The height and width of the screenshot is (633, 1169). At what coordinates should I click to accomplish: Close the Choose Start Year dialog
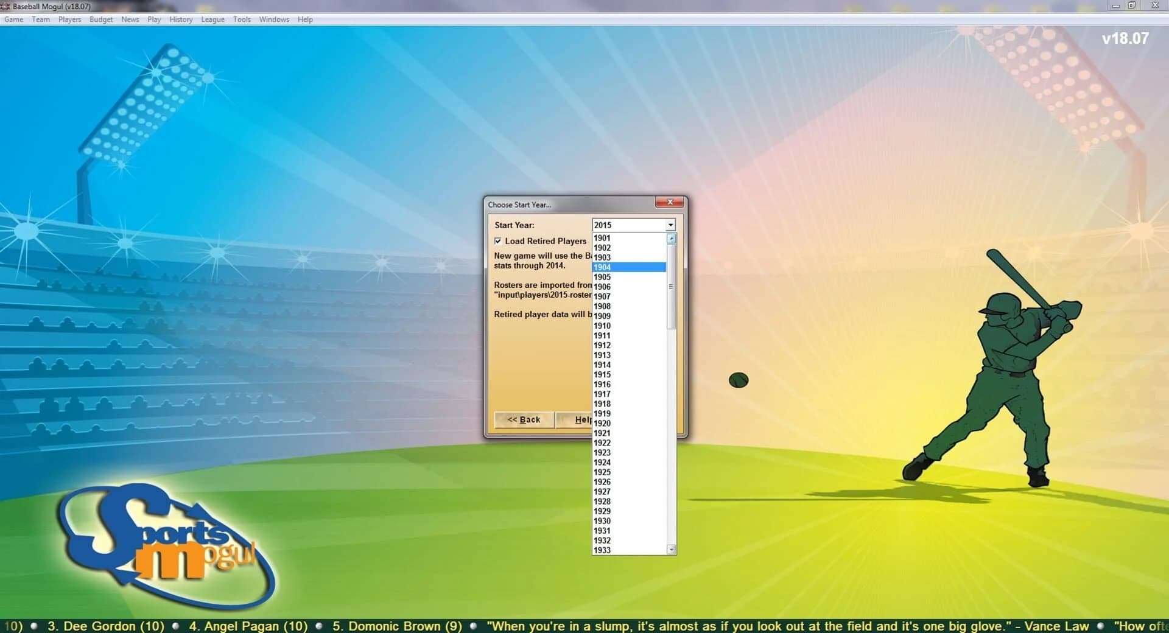click(x=669, y=203)
